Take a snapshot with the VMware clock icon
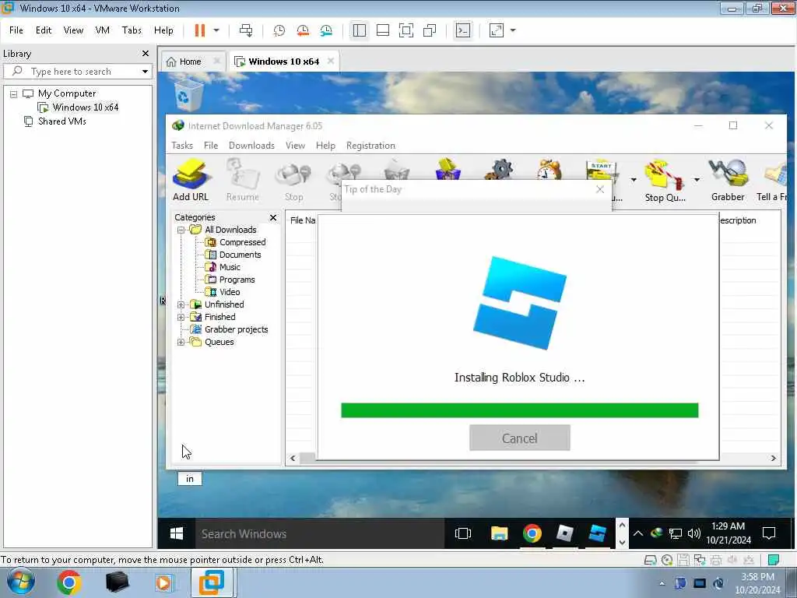Screen dimensions: 797x598 [279, 30]
